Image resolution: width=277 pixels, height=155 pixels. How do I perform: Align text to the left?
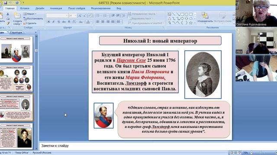[98, 22]
